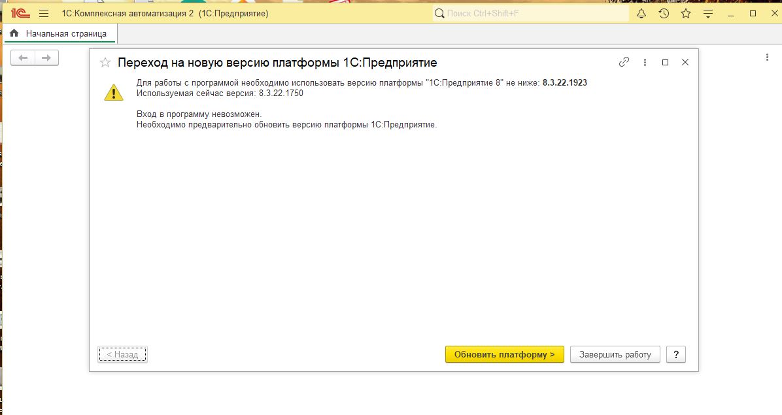Open history clock icon
The image size is (782, 415).
click(x=664, y=14)
